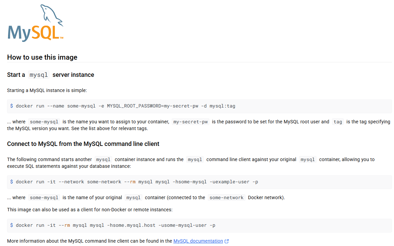This screenshot has height=246, width=394.
Task: Click the 'Connect to MySQL from the MySQL command line client' heading
Action: click(x=83, y=144)
